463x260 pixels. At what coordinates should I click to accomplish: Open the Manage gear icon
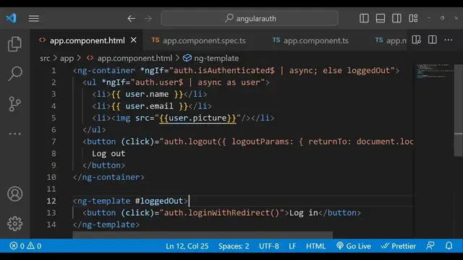click(14, 224)
